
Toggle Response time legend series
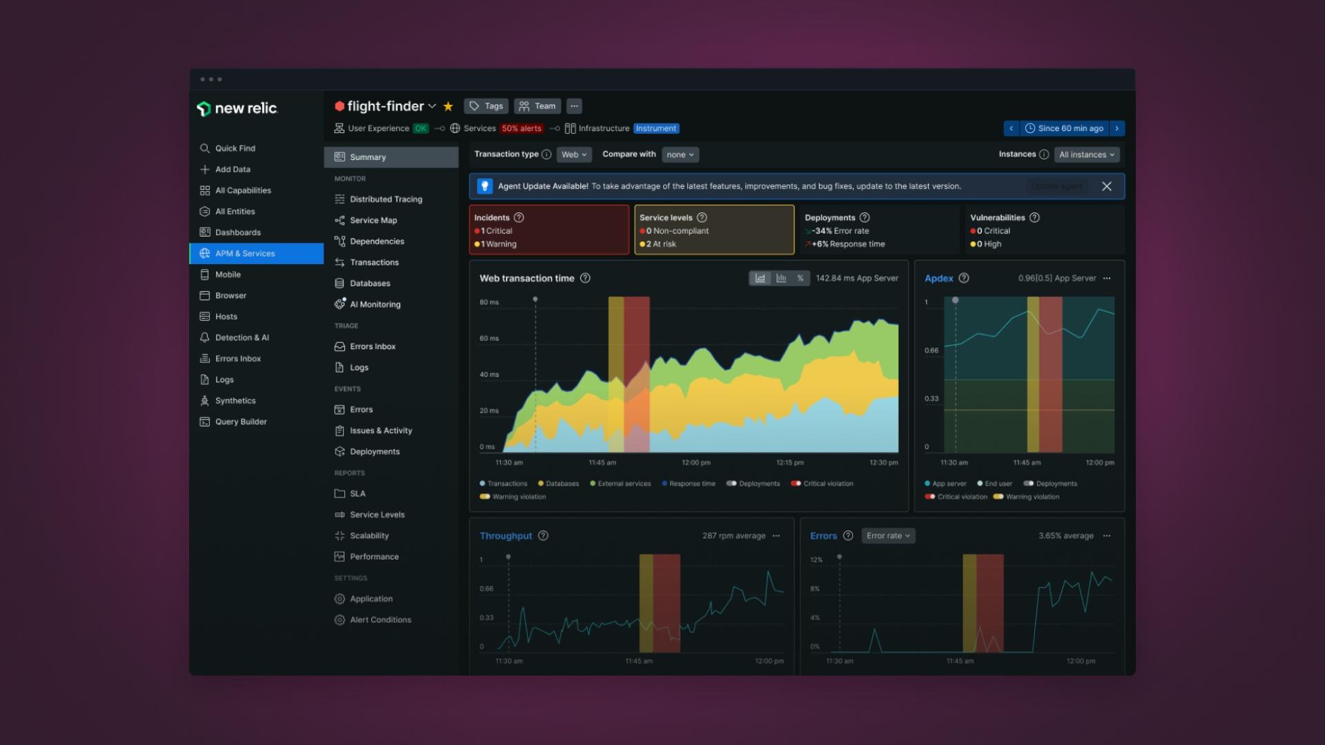pyautogui.click(x=689, y=484)
